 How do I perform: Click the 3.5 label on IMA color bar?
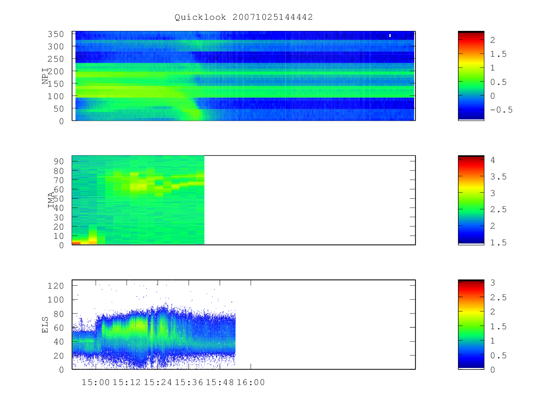(498, 177)
